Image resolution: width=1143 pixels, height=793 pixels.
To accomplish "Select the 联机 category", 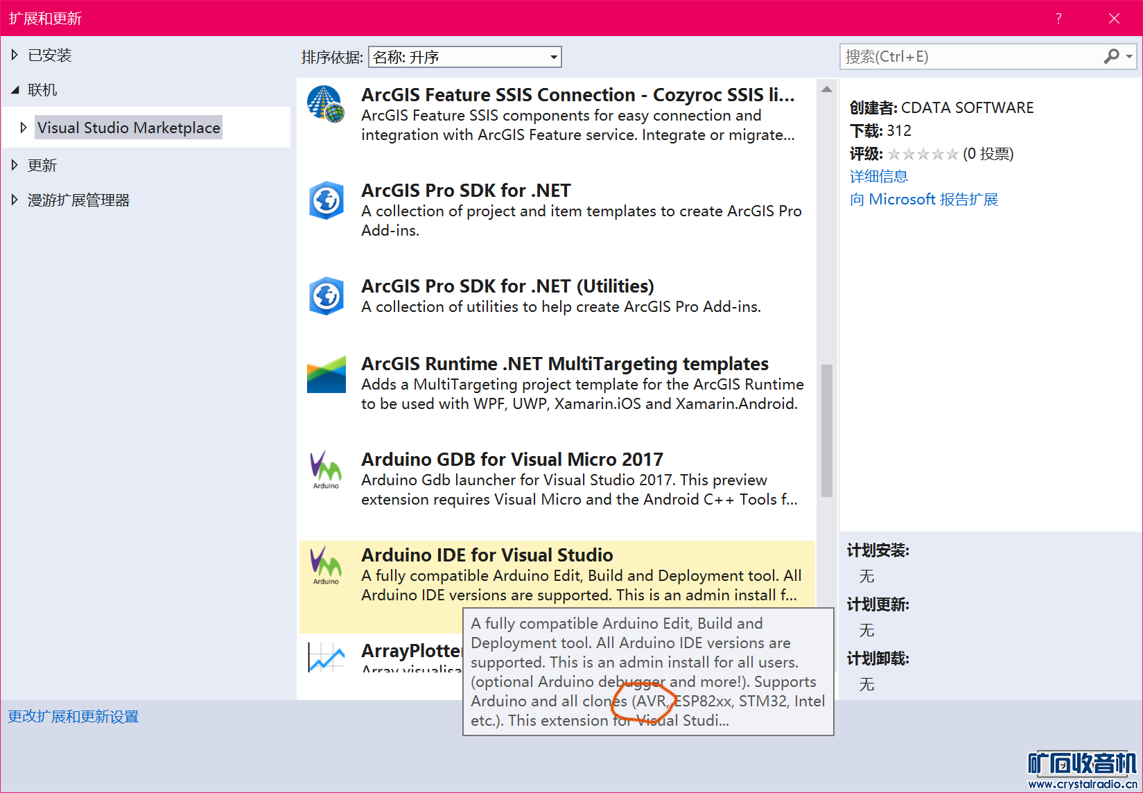I will pos(42,90).
